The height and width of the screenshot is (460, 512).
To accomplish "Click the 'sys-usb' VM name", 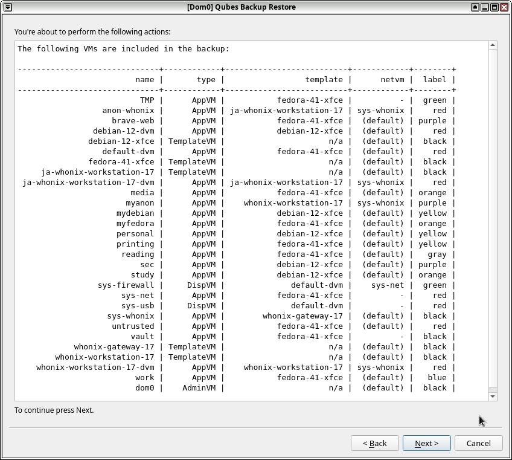I will [138, 306].
